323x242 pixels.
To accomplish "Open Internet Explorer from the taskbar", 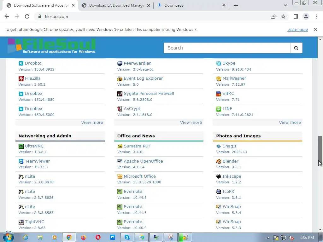I will 26,238.
